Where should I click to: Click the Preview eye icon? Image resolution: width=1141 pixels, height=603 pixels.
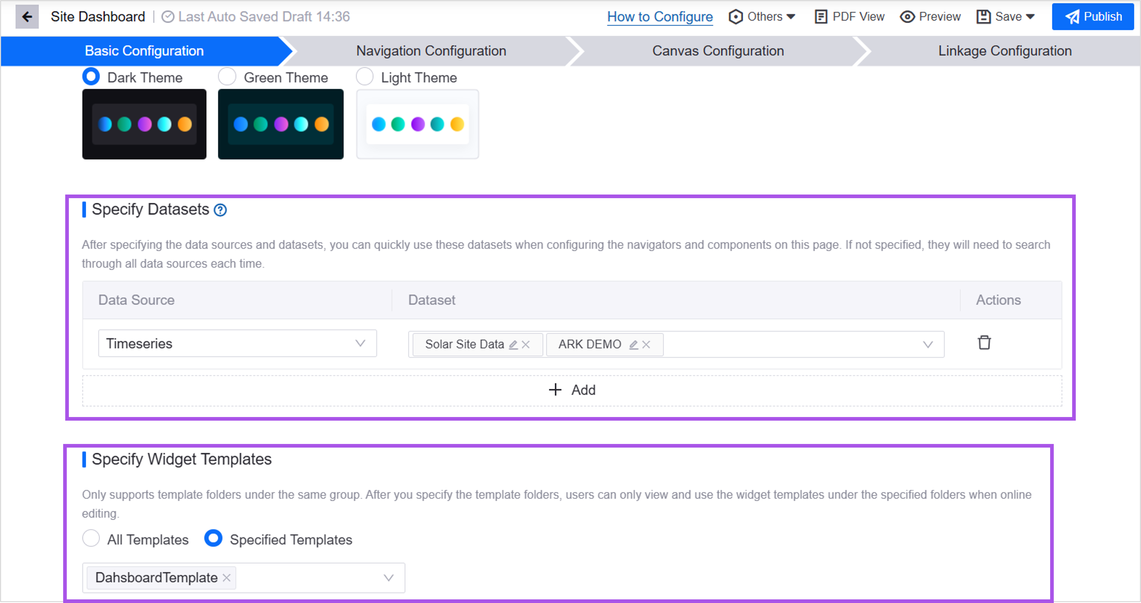pos(907,17)
